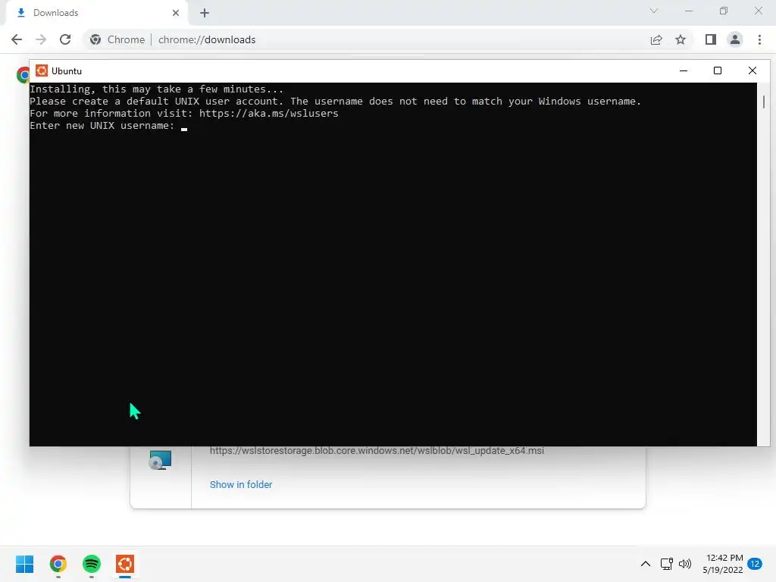Open the Windows Start menu
The width and height of the screenshot is (776, 582).
pyautogui.click(x=24, y=564)
